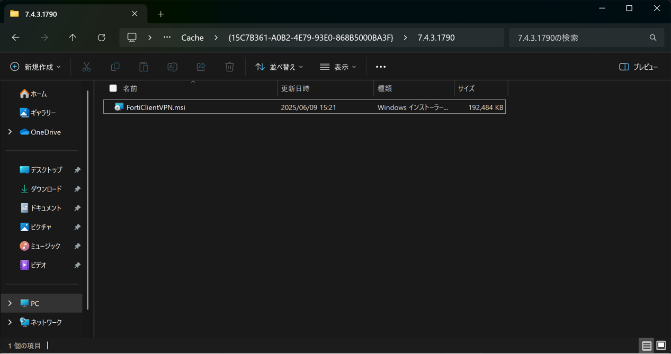Click the Paste clipboard icon
Image resolution: width=671 pixels, height=354 pixels.
144,67
